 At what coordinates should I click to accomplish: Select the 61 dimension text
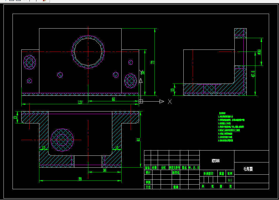click(138, 140)
